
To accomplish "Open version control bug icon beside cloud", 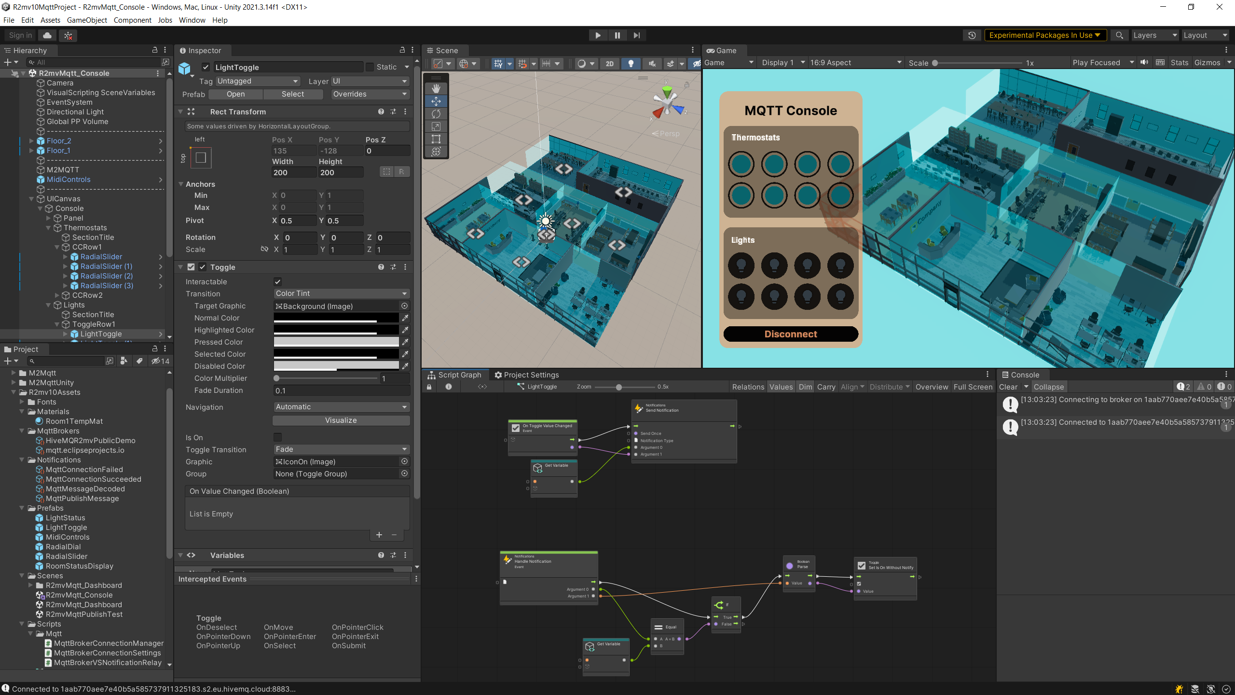I will tap(68, 35).
